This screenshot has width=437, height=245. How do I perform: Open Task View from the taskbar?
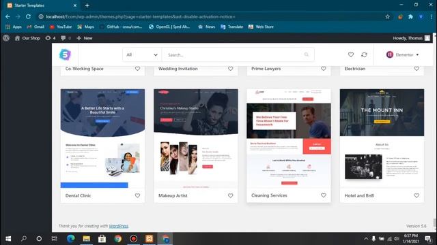tap(55, 239)
